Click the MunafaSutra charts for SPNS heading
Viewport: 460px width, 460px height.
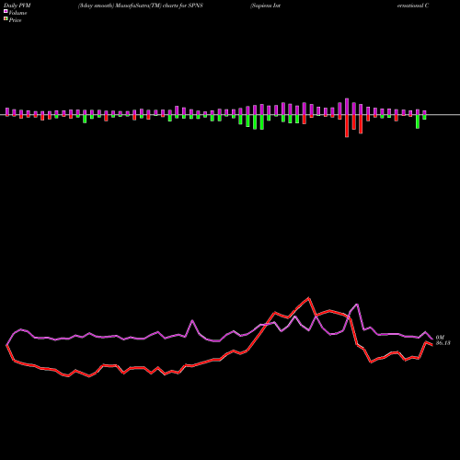[x=141, y=6]
